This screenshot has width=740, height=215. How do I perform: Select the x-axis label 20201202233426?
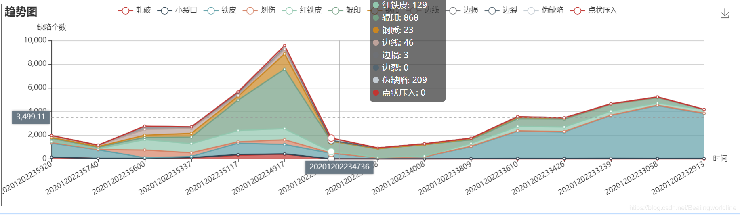pyautogui.click(x=538, y=178)
